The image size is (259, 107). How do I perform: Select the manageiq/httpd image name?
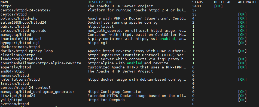tap(16, 35)
